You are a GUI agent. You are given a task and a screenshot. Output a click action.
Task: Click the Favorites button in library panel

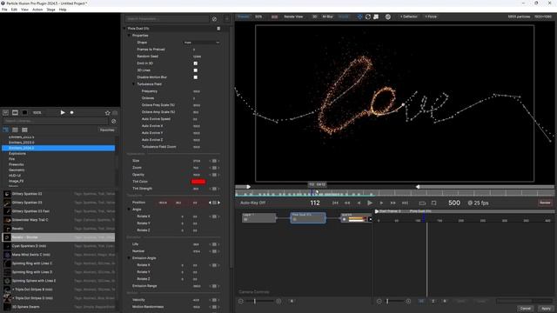pyautogui.click(x=107, y=130)
